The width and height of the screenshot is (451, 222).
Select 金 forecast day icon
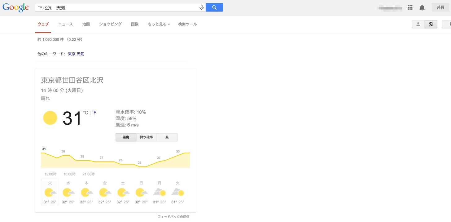pyautogui.click(x=105, y=192)
